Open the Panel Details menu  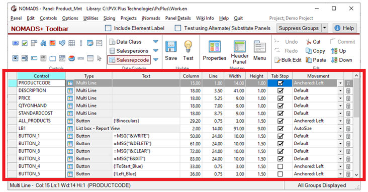[178, 18]
